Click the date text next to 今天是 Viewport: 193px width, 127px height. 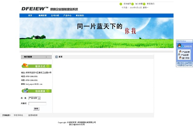point(139,8)
